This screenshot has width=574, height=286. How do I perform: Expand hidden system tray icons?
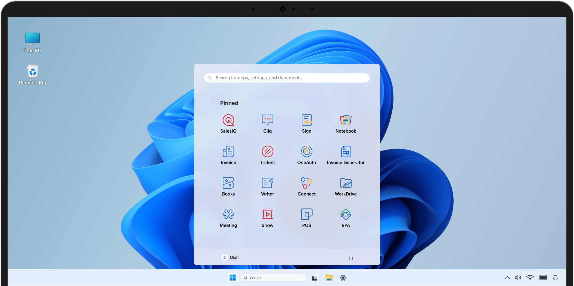(x=507, y=278)
